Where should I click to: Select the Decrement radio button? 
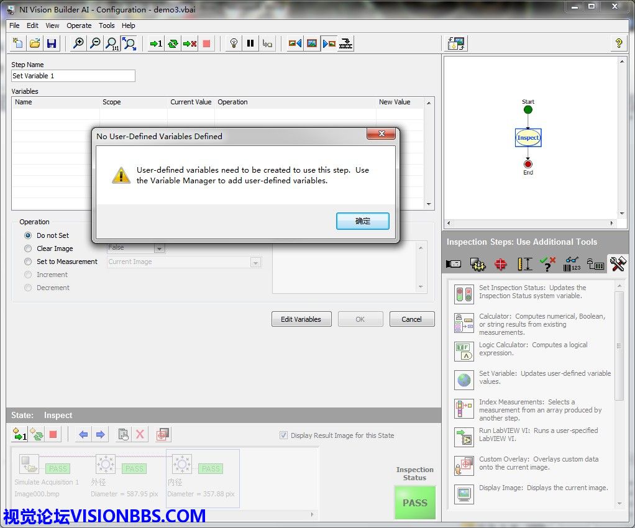28,288
